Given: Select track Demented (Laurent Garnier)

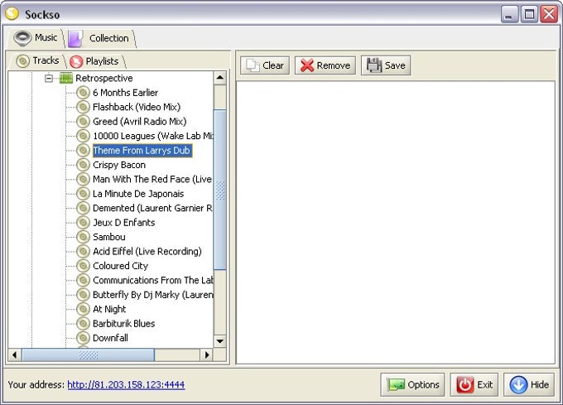Looking at the screenshot, I should (152, 208).
